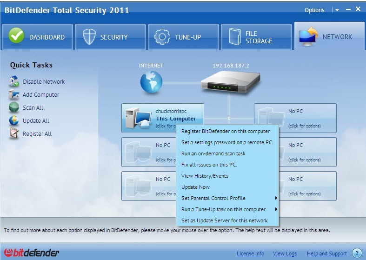The width and height of the screenshot is (366, 260).
Task: Click the Disable Network house icon
Action: tap(14, 81)
